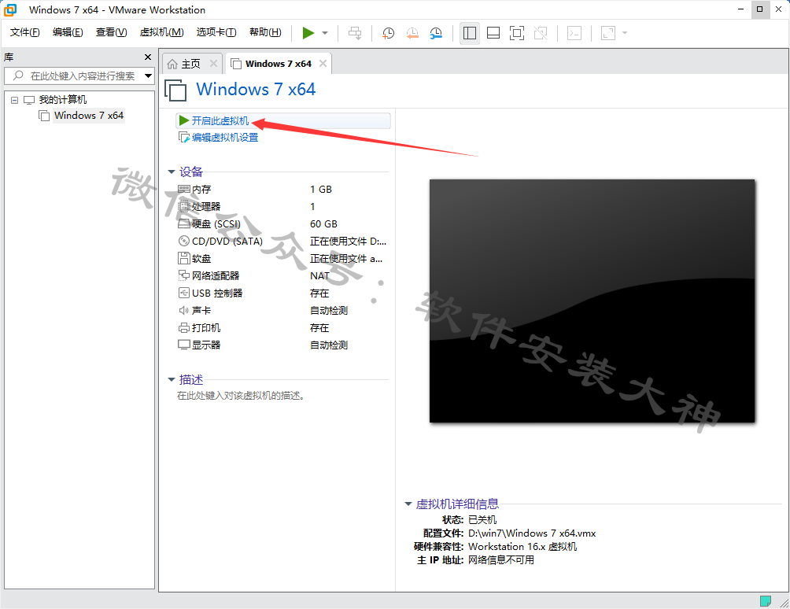Click the USB 控制器 icon
Screen dimensions: 790x609
[184, 293]
